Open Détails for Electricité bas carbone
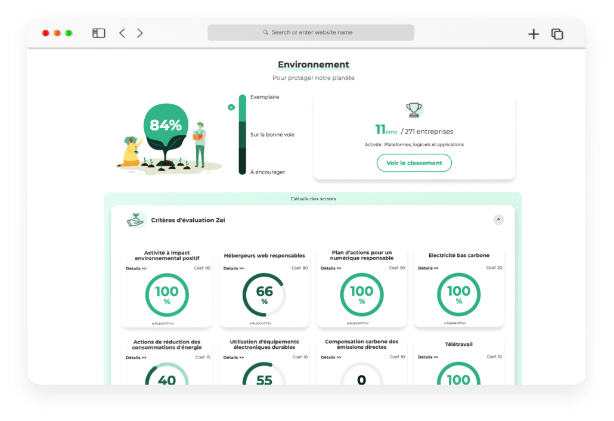This screenshot has width=614, height=421. 428,268
